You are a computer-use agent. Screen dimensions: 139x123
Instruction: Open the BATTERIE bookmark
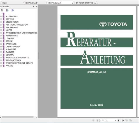click(10, 19)
